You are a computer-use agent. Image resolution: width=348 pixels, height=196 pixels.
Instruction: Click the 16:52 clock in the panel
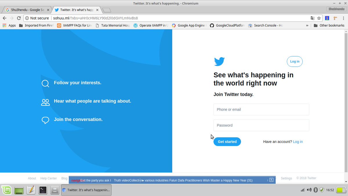330,190
